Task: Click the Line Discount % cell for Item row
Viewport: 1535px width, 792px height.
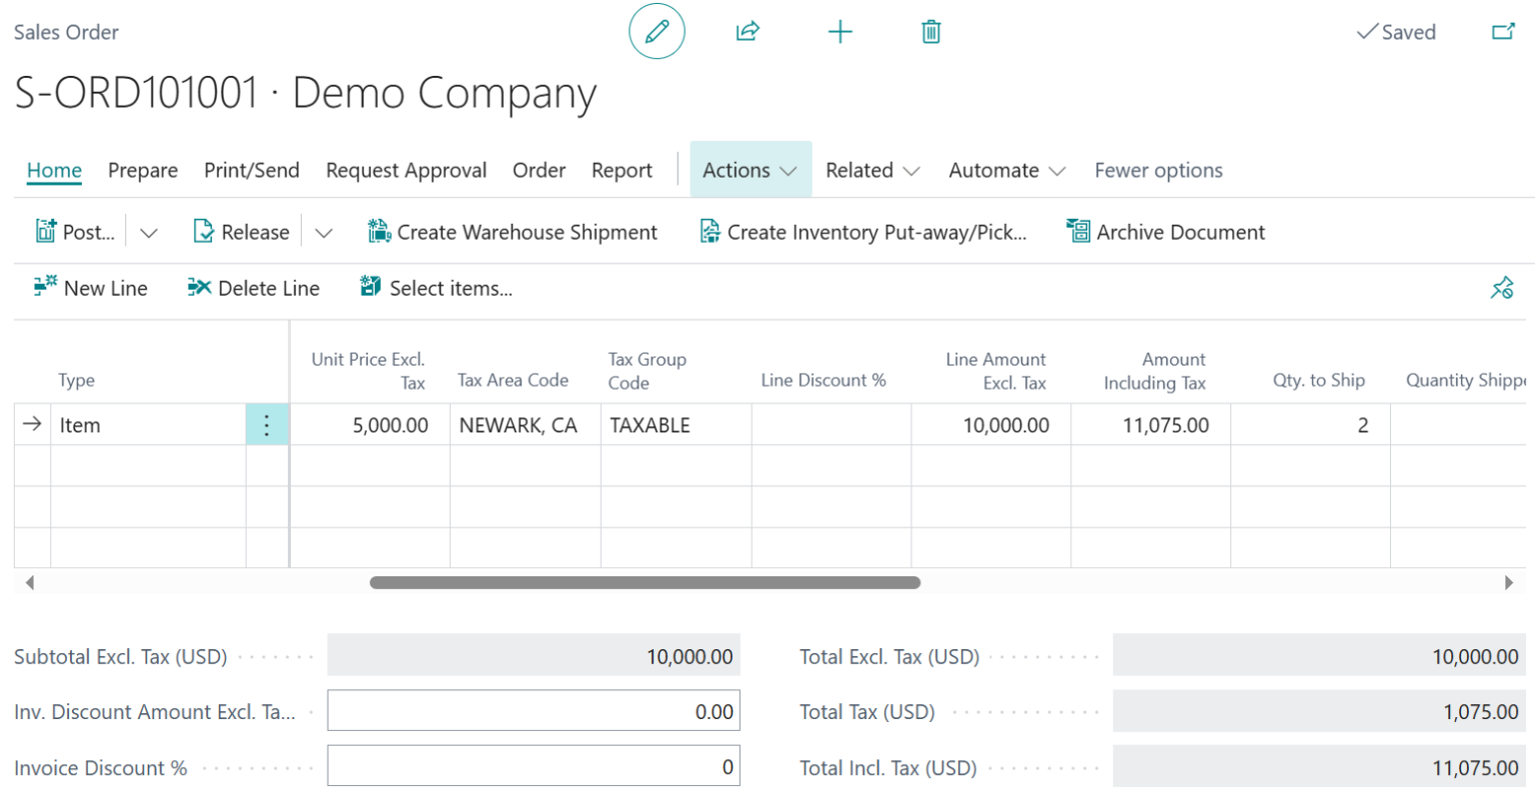Action: (831, 425)
